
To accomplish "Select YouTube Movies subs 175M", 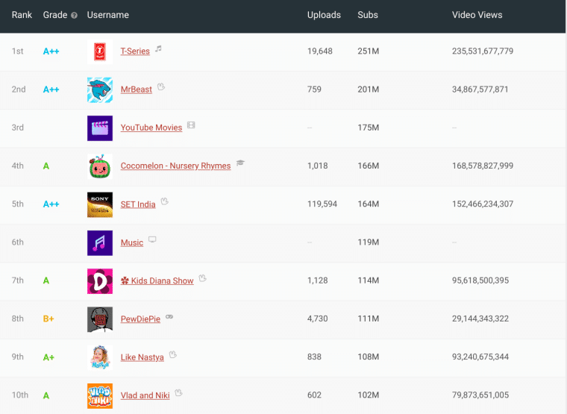I will point(368,128).
